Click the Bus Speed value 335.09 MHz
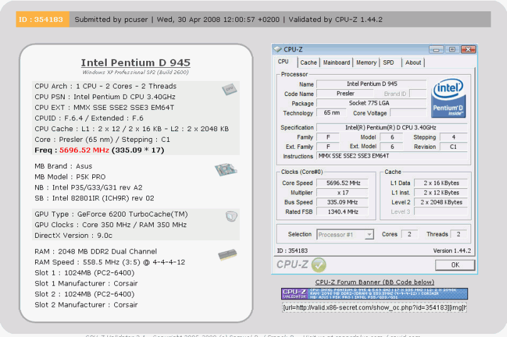The height and width of the screenshot is (337, 507). pyautogui.click(x=343, y=202)
